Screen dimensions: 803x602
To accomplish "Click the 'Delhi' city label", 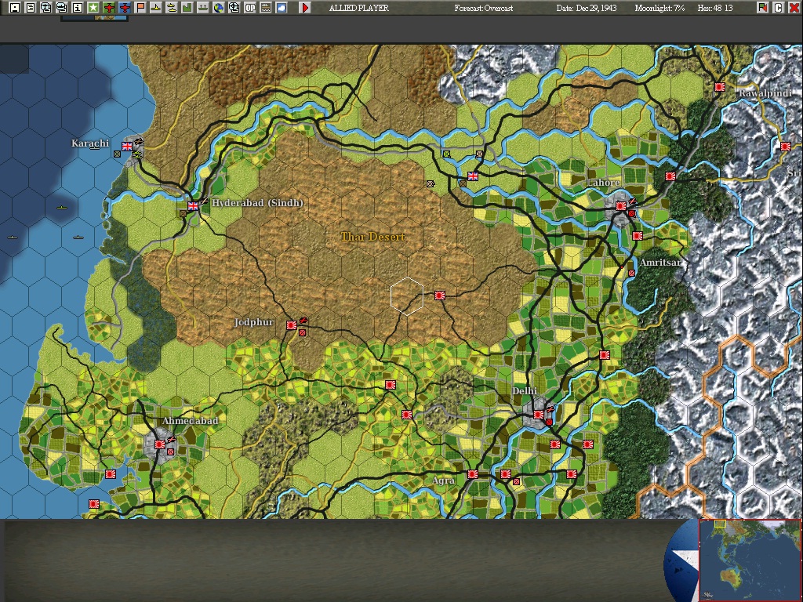I will click(x=525, y=390).
